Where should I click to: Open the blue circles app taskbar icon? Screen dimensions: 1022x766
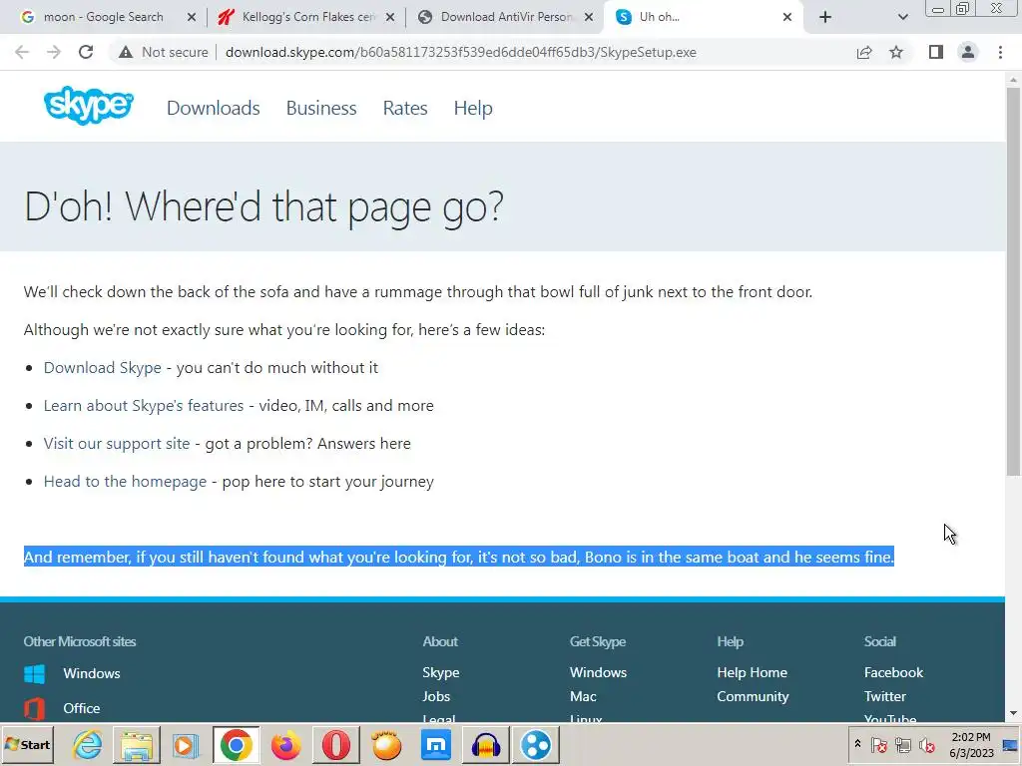click(x=536, y=745)
